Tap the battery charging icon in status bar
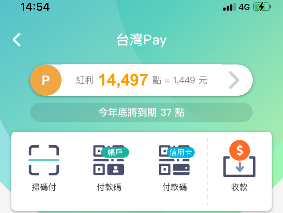The image size is (283, 213). [x=262, y=7]
